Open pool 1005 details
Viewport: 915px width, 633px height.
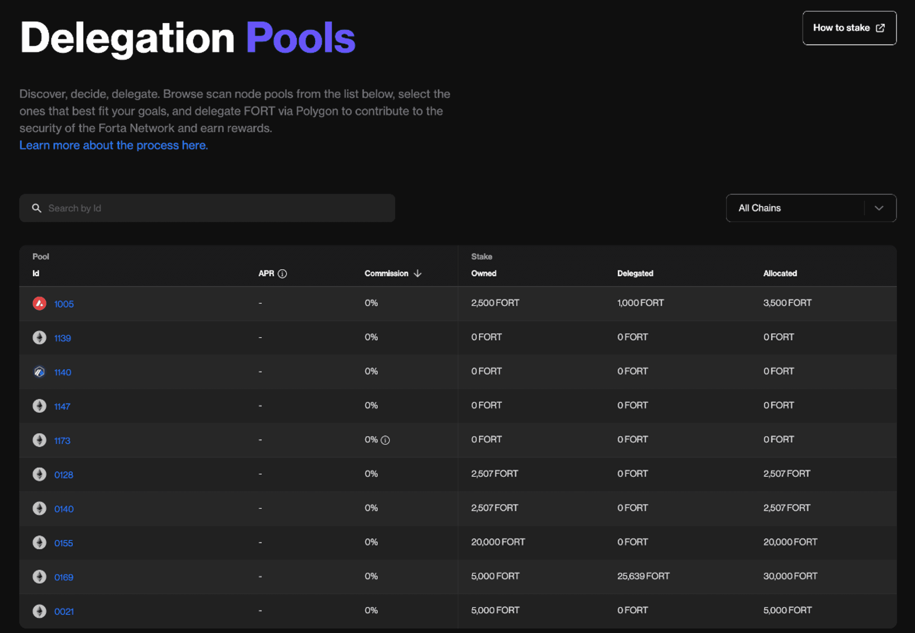[64, 304]
